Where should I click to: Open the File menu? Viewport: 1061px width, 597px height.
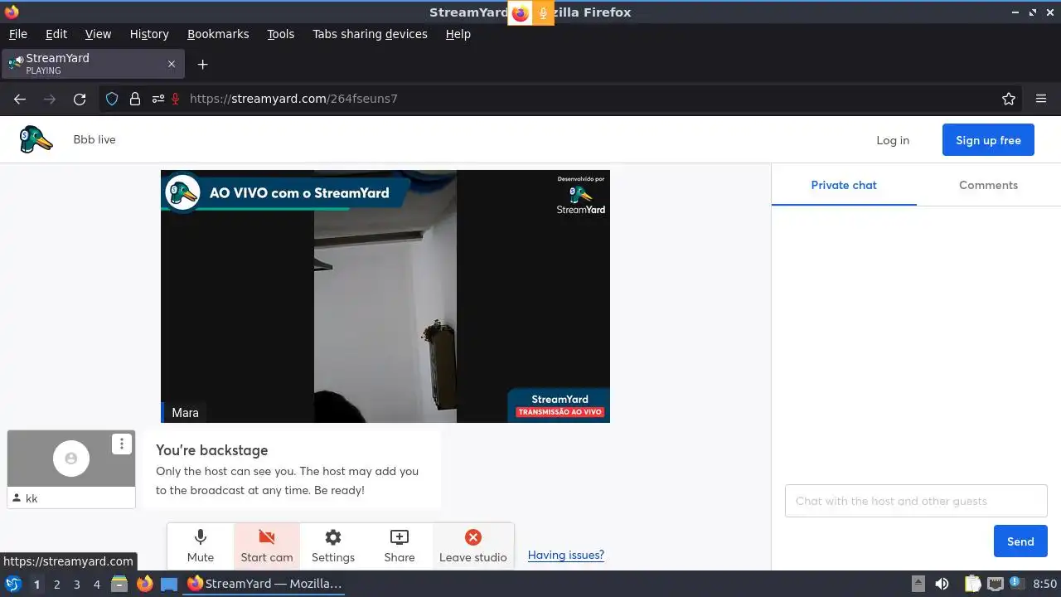18,34
